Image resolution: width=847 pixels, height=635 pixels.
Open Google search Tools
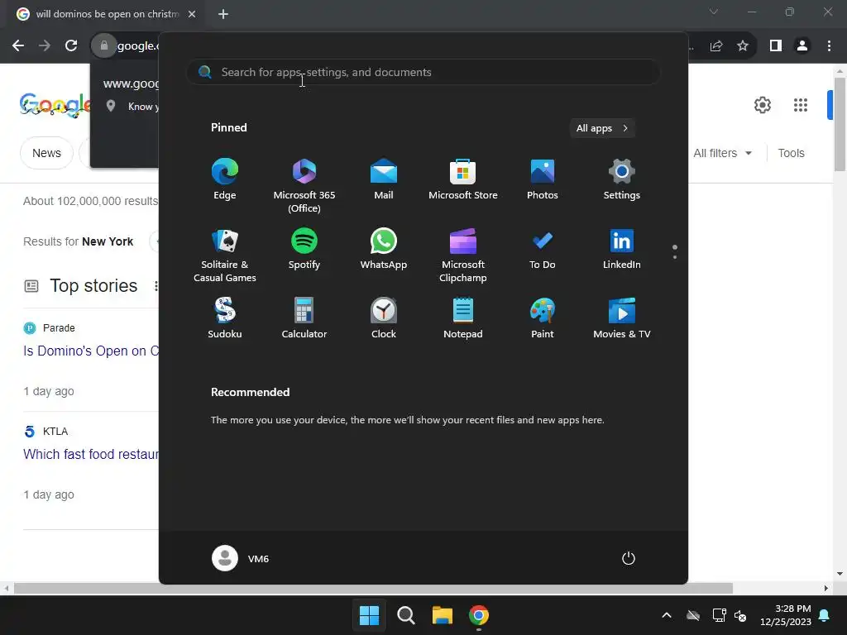click(x=791, y=153)
